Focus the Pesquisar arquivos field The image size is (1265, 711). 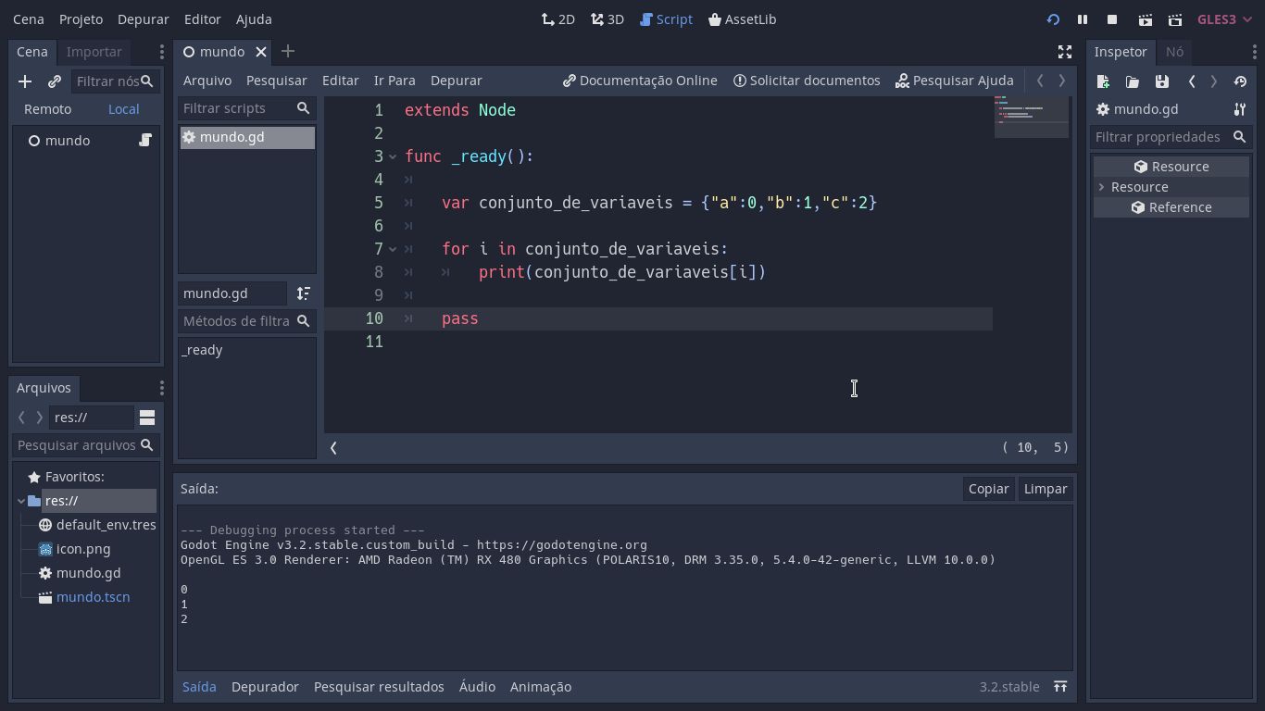click(x=86, y=445)
